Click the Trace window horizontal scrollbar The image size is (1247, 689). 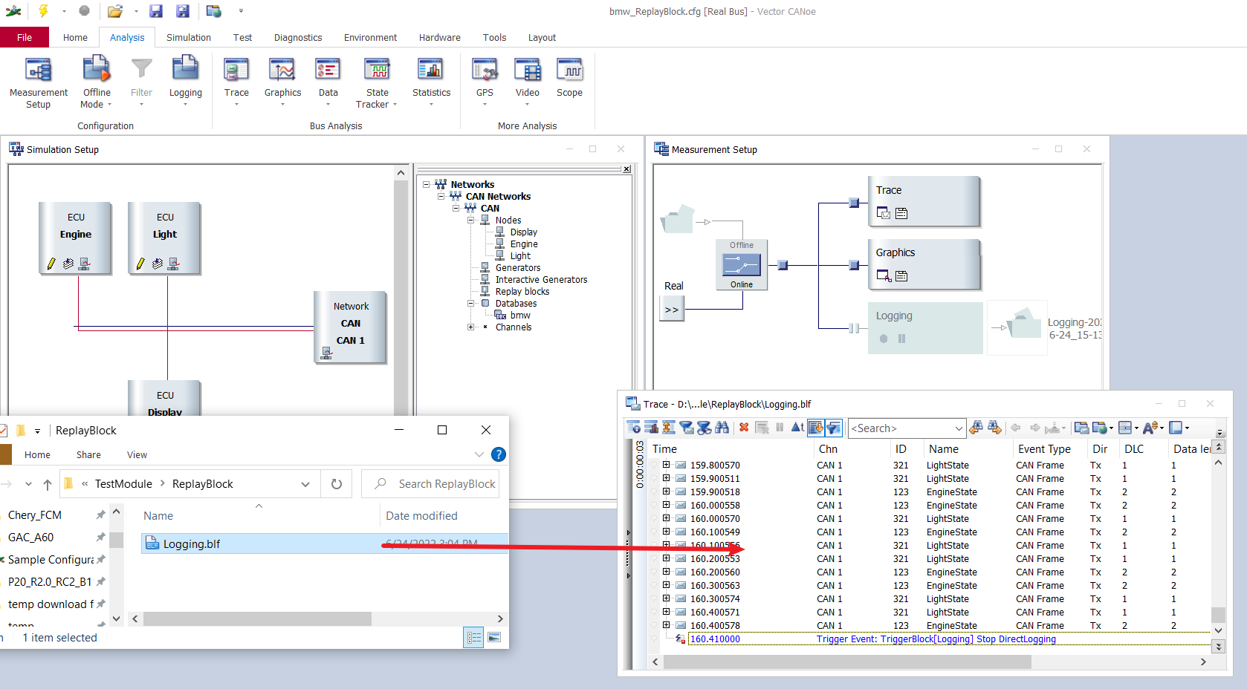pos(847,662)
